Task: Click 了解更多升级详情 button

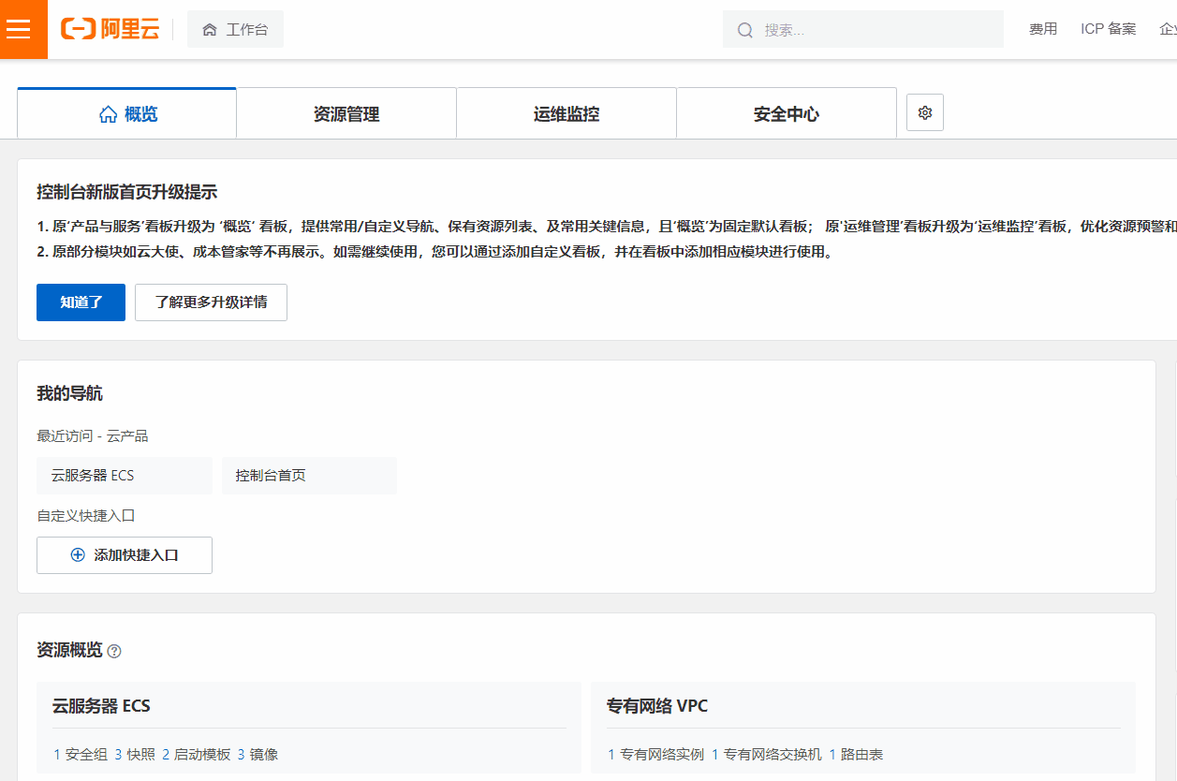Action: (211, 302)
